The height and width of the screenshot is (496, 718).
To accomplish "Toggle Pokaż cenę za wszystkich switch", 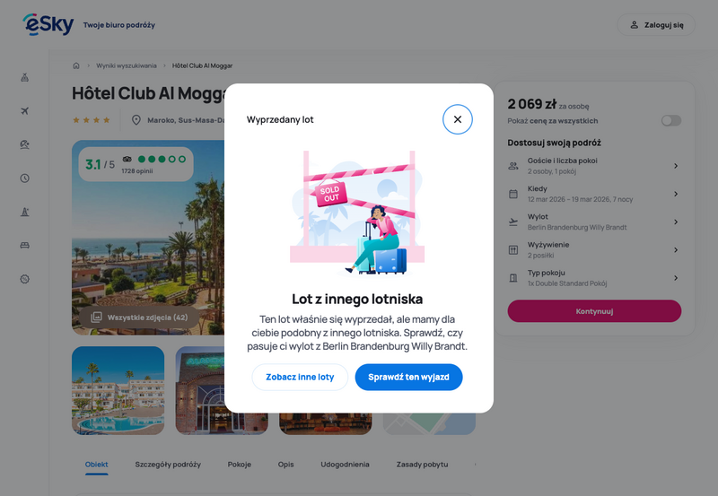I will (670, 120).
